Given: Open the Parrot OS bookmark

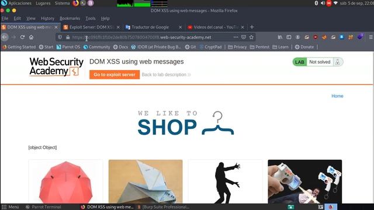Looking at the screenshot, I should [68, 47].
